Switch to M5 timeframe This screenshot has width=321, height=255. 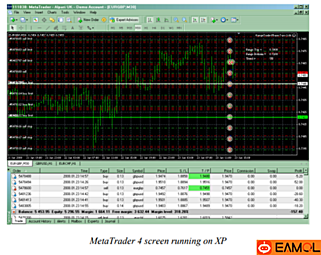[x=121, y=28]
